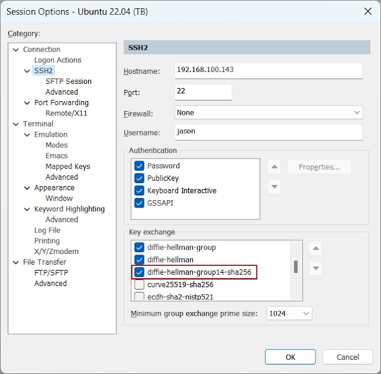Enable curve25519-sha256 key exchange
Screen dimensions: 381x374
coord(139,284)
